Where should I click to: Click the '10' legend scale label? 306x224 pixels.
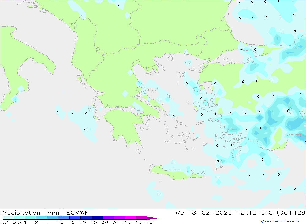click(60, 222)
